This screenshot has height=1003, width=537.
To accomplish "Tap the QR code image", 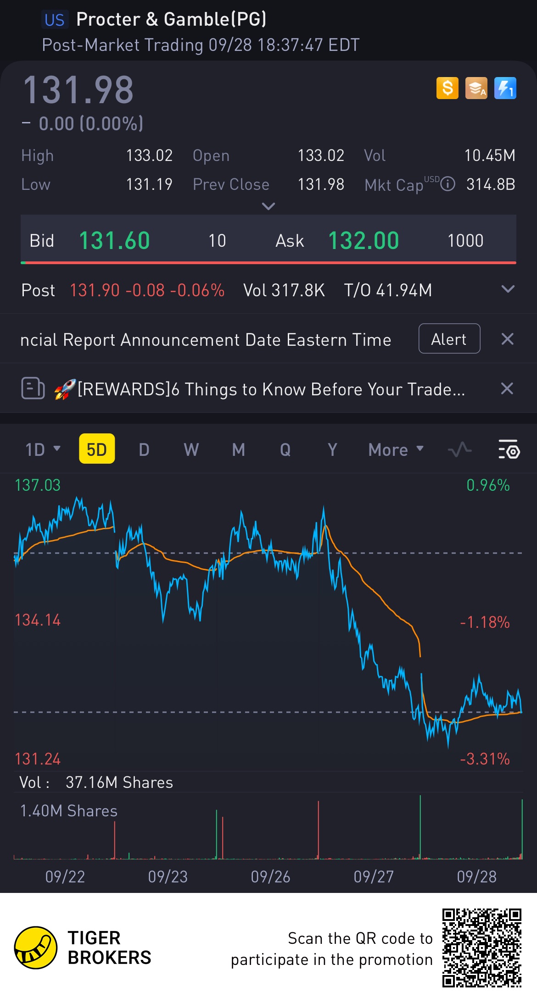I will 482,948.
